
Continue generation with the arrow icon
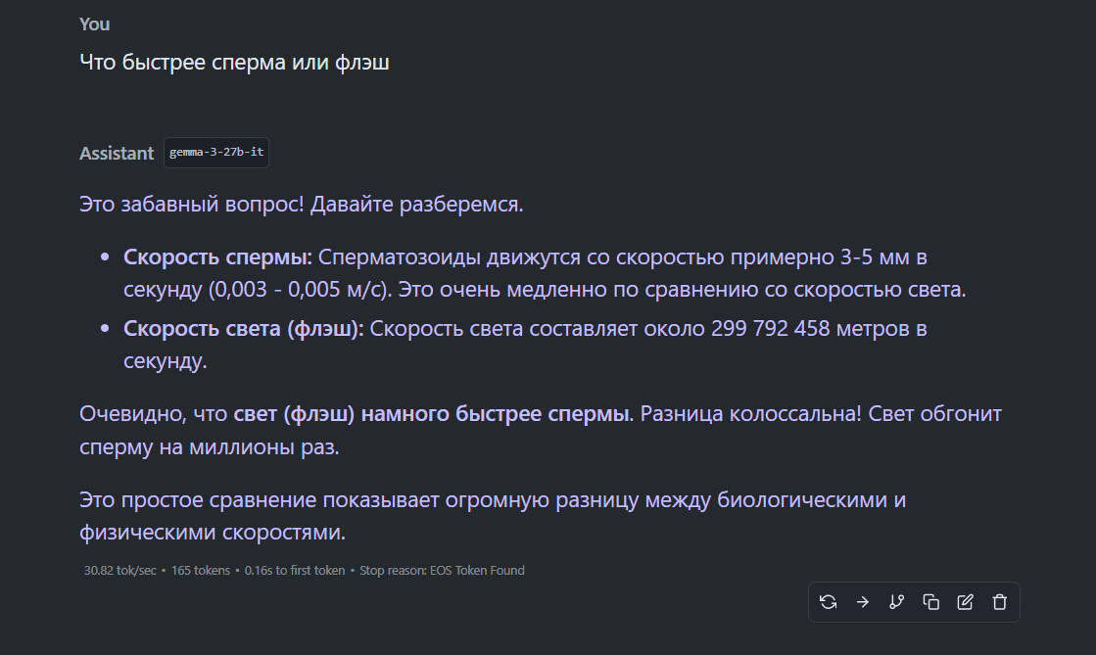click(x=863, y=602)
